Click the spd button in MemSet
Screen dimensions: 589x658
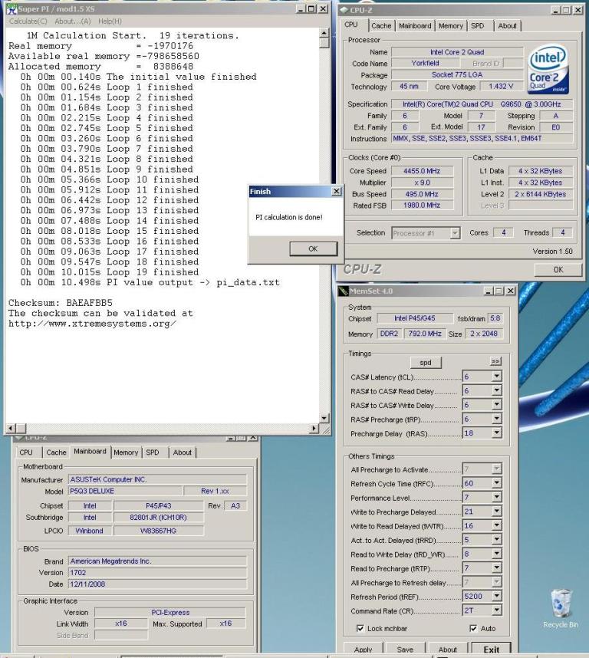(426, 363)
